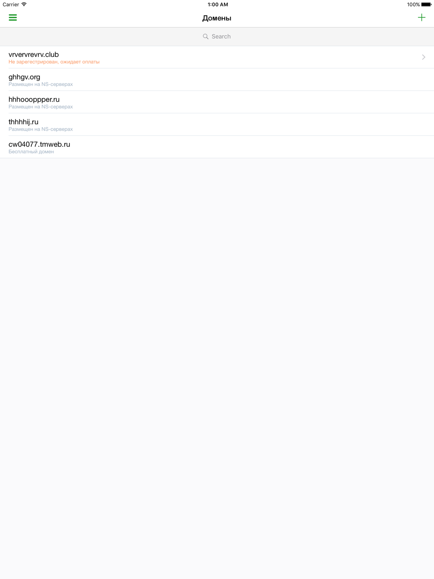Open the vrvervrevrv.club domain entry
The width and height of the screenshot is (434, 579).
34,55
